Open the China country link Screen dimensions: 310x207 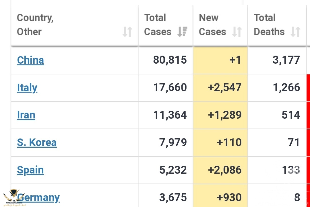click(x=30, y=60)
